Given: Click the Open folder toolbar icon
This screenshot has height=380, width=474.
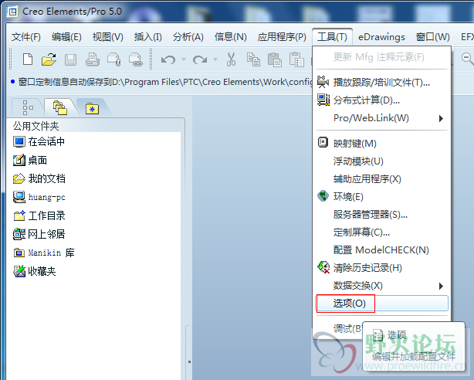Looking at the screenshot, I should 49,59.
